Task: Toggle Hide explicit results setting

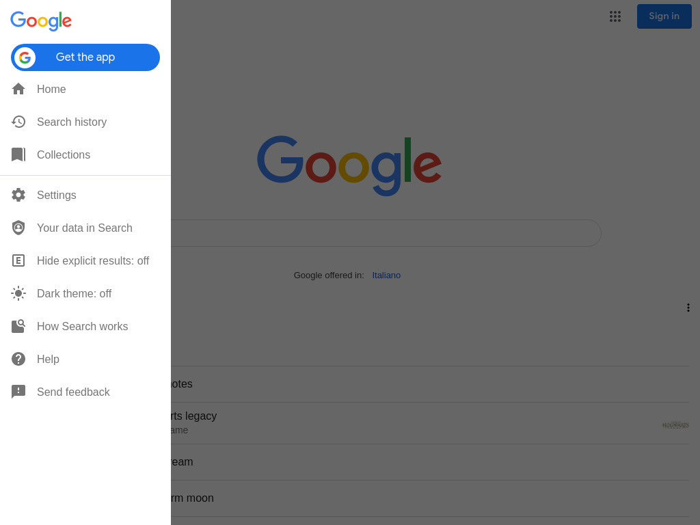Action: [x=85, y=260]
